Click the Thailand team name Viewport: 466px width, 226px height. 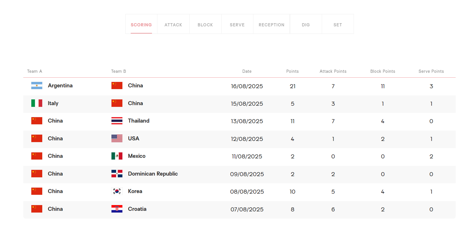(138, 121)
